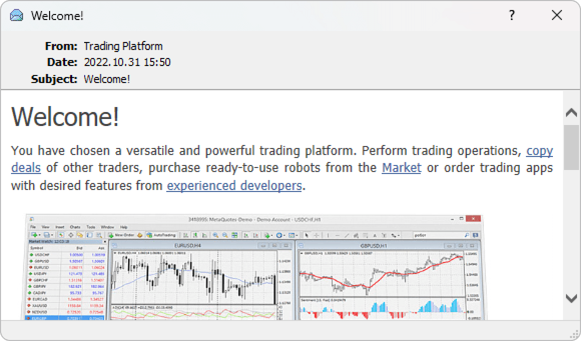Open the "experienced developers" link

pyautogui.click(x=234, y=185)
